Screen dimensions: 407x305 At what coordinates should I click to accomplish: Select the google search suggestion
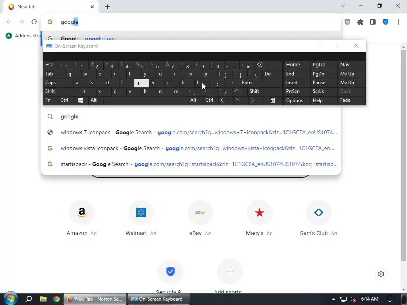click(x=191, y=117)
